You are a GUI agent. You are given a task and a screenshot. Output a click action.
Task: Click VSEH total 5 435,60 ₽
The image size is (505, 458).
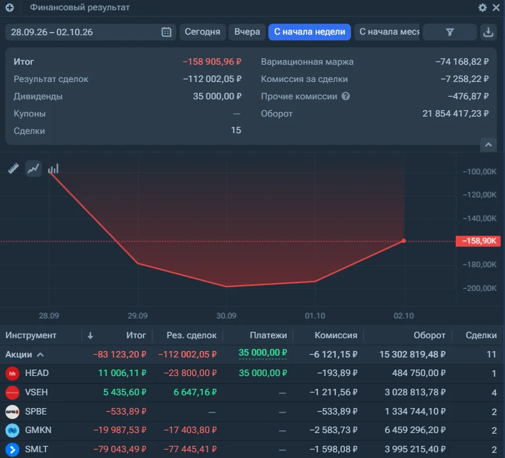[x=125, y=392]
